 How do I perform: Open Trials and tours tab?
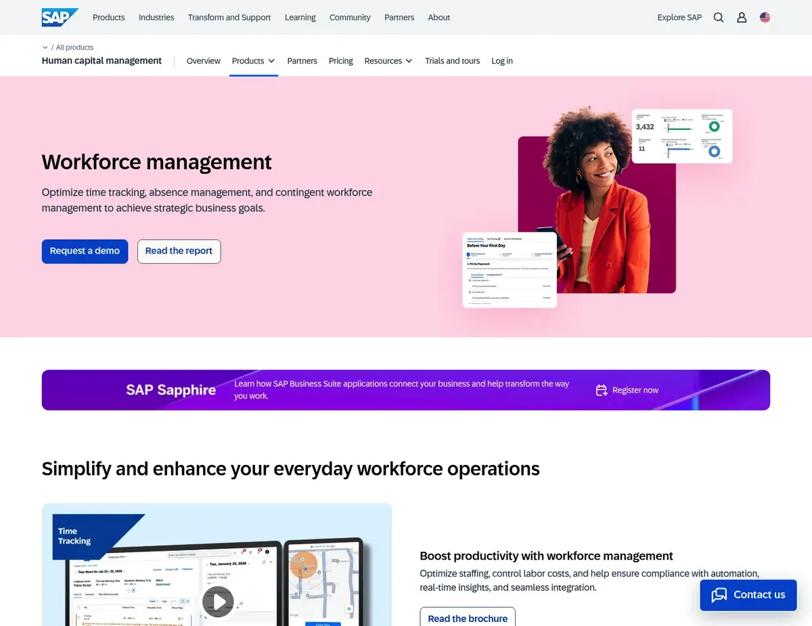click(x=452, y=61)
